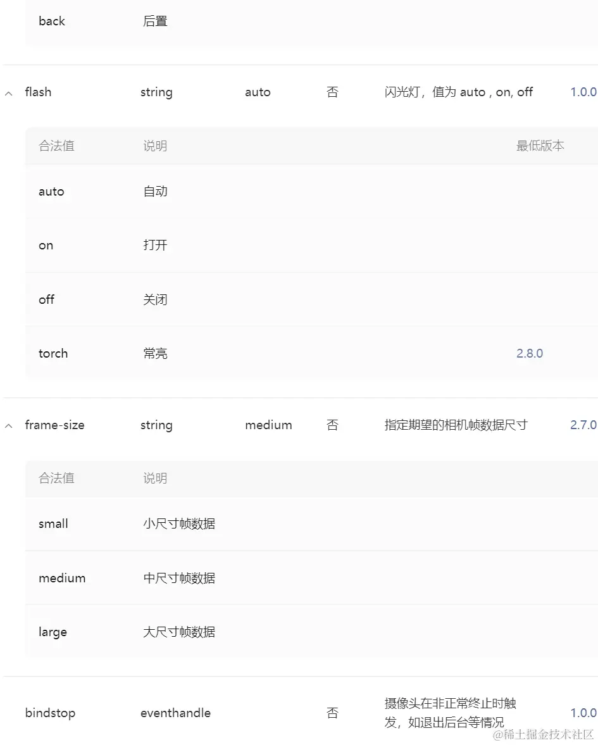Select the 'back' value cell
Viewport: 598px width, 745px height.
[x=52, y=21]
